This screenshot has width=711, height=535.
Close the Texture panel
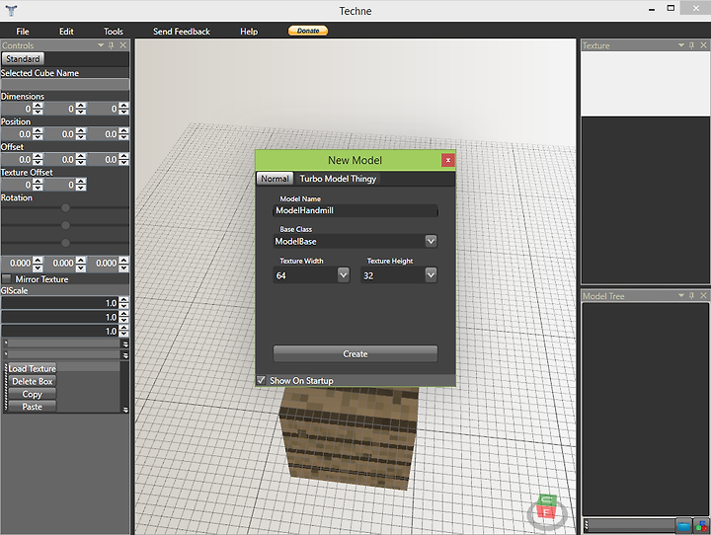[703, 45]
